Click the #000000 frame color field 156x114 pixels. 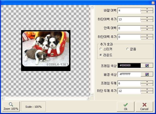129,66
